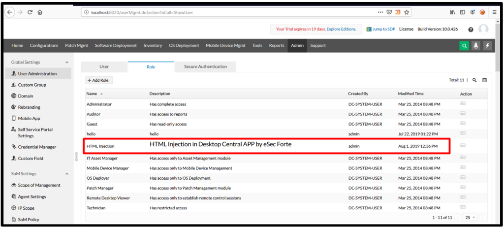This screenshot has width=504, height=227.
Task: Click the Add Role button
Action: [99, 80]
